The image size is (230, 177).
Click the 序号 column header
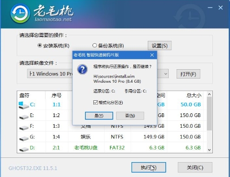(56, 95)
